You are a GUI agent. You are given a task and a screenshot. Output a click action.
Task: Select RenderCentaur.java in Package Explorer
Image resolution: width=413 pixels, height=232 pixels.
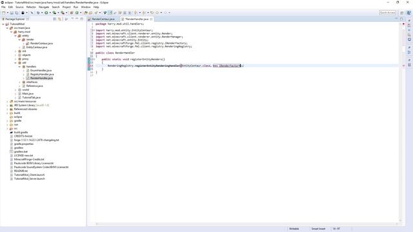click(41, 43)
